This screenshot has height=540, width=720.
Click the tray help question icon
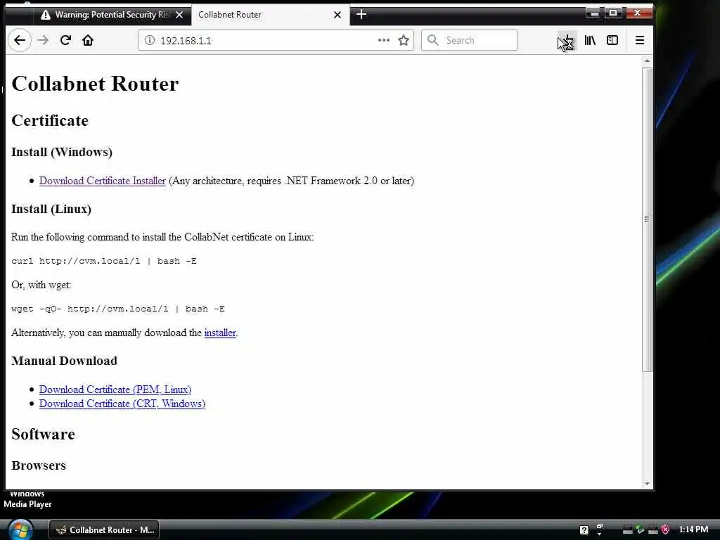[584, 530]
